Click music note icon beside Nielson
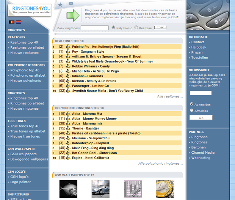Viewport: 235px width, 200px height. tap(68, 81)
